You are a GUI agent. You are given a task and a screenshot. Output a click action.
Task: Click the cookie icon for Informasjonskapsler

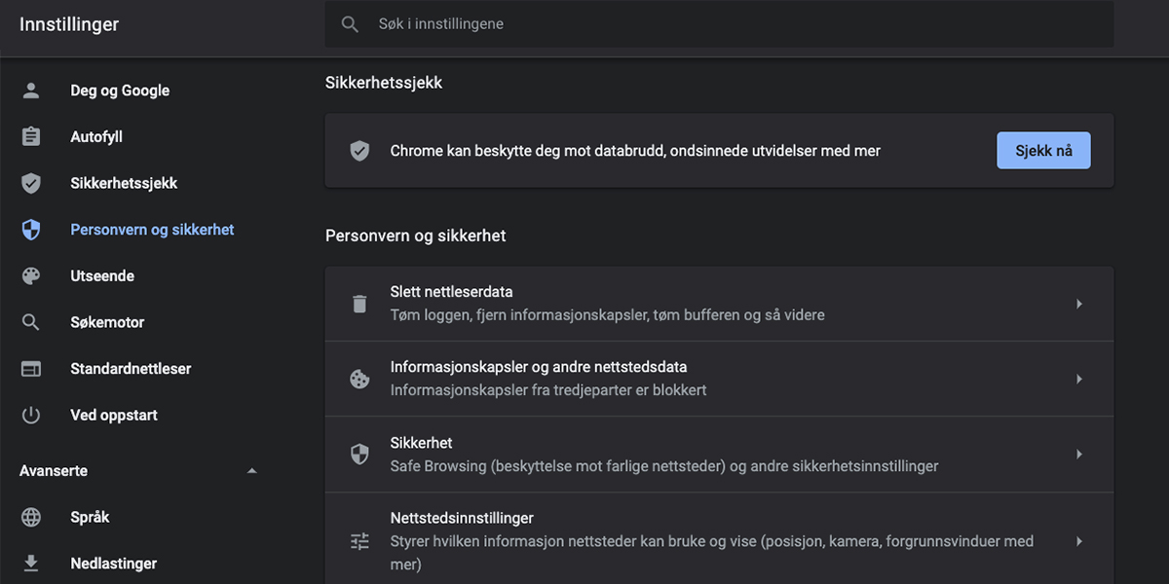[359, 380]
